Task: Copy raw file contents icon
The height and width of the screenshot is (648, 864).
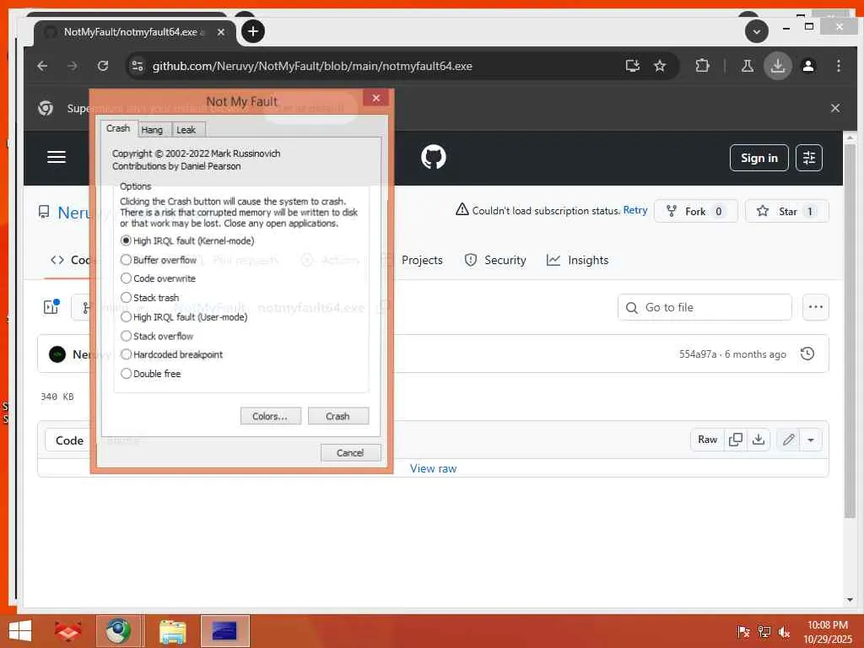Action: [736, 439]
